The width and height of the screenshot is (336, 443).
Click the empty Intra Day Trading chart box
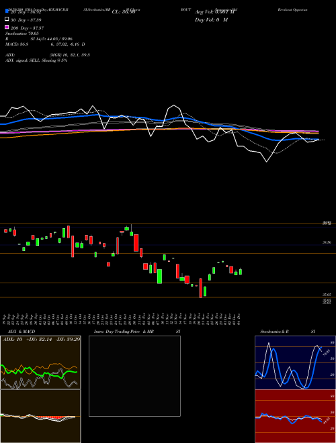pyautogui.click(x=134, y=376)
